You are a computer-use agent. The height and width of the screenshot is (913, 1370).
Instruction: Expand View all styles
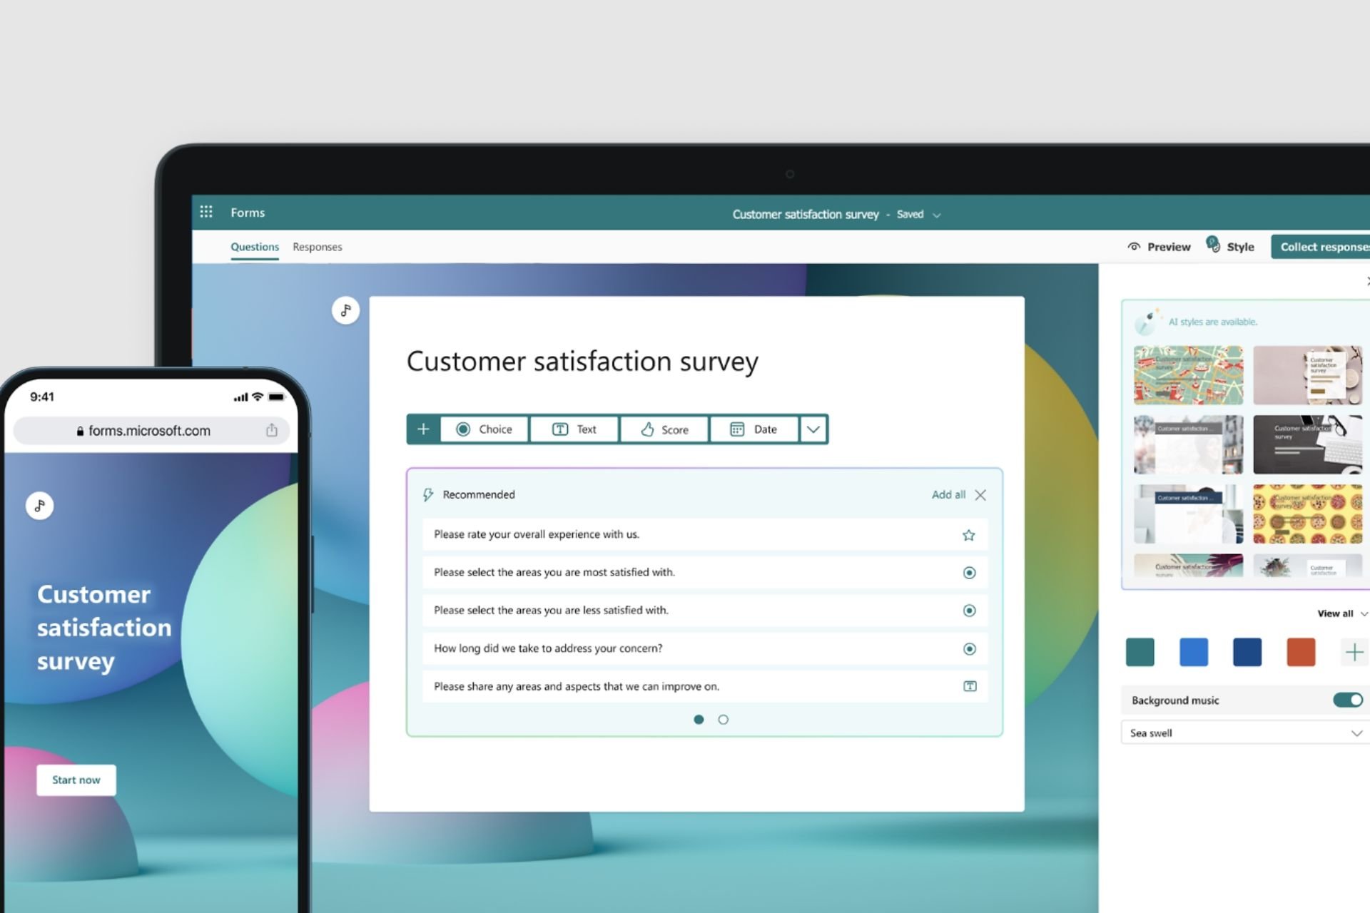[1341, 613]
